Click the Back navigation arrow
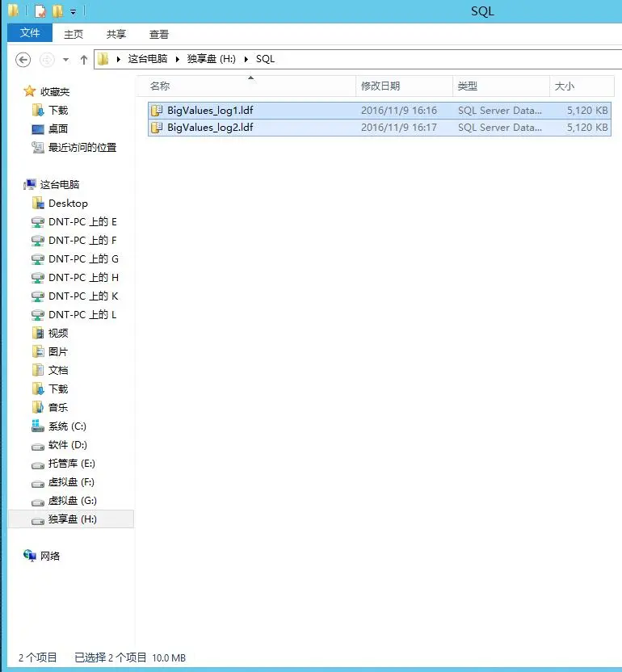Screen dimensions: 622x672 23,60
